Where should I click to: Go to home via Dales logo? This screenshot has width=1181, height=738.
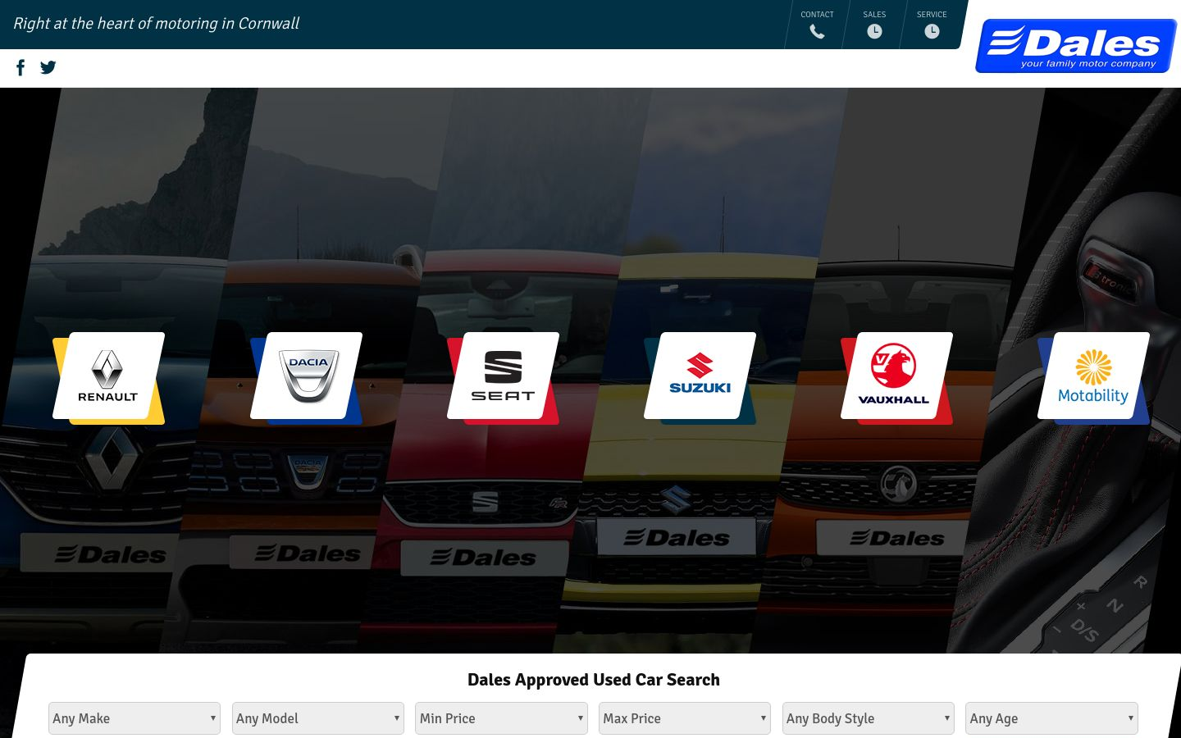pyautogui.click(x=1076, y=46)
